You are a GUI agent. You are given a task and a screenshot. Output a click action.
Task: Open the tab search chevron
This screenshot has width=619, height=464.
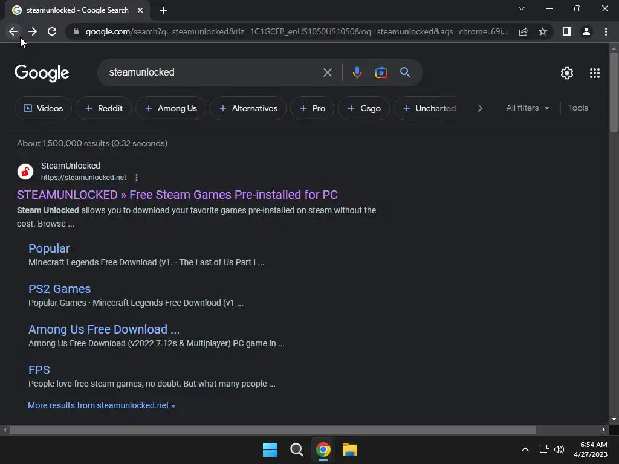[522, 8]
